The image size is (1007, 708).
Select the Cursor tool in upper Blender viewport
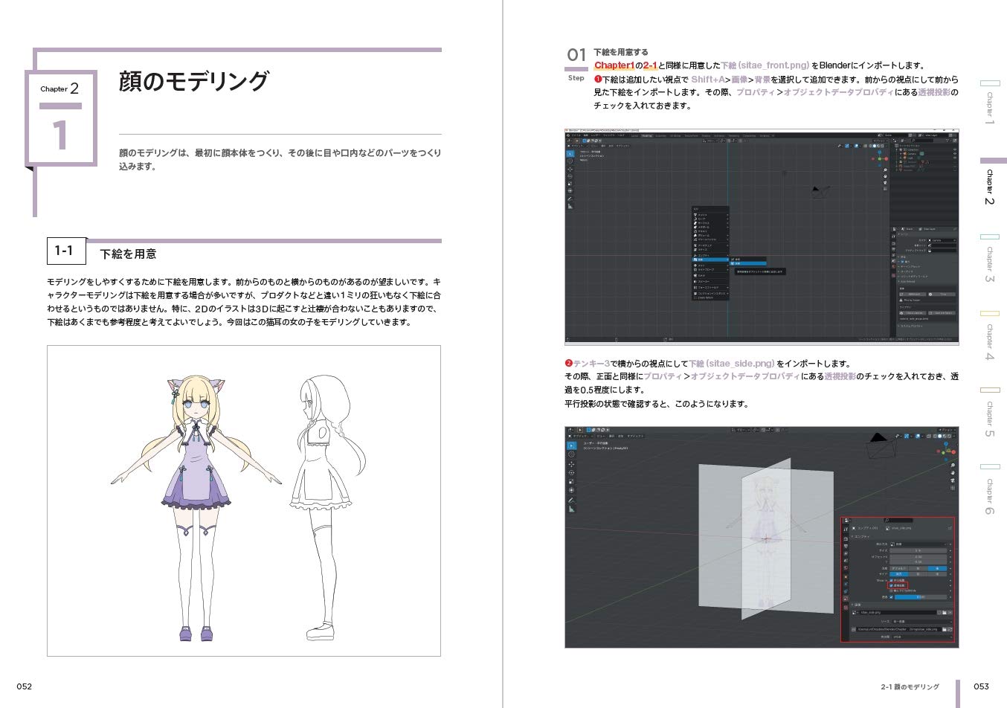coord(570,161)
